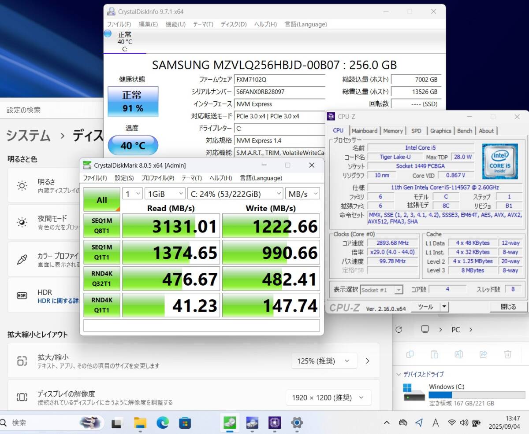
Task: Click the 閉じる button in CPU-Z
Action: [508, 307]
